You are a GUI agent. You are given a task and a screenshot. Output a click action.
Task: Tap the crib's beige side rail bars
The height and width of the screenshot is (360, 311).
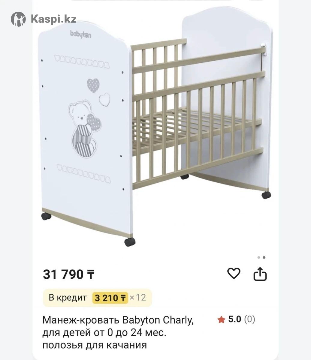(198, 120)
